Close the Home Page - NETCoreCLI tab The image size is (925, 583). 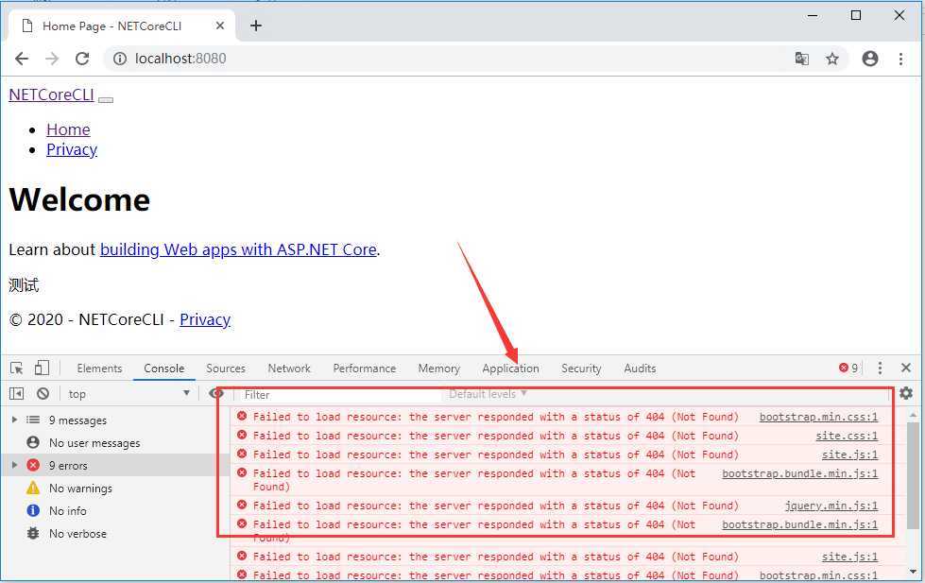pos(220,26)
